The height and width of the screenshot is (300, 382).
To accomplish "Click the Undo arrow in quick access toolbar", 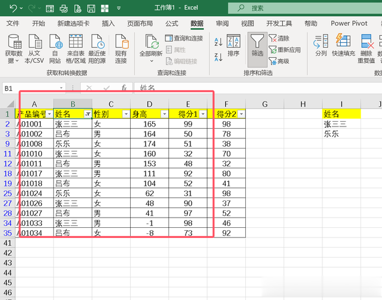I will coord(13,8).
